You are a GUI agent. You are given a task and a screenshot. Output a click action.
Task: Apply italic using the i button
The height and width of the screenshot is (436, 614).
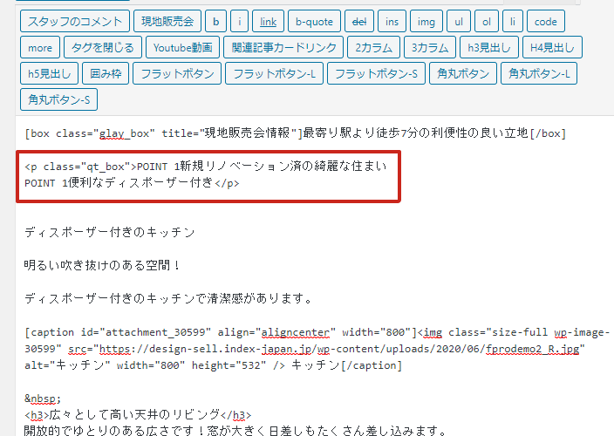(242, 21)
